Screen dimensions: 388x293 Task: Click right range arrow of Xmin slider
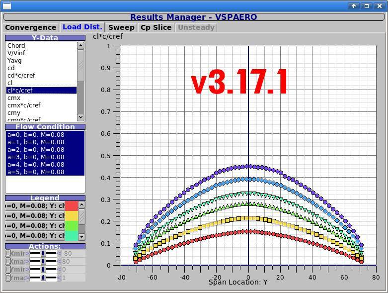coord(59,253)
